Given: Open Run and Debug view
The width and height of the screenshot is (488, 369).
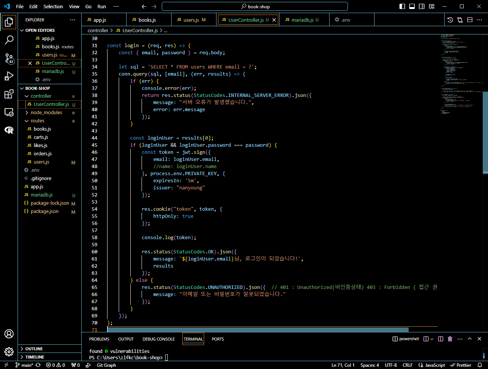Looking at the screenshot, I should pos(9,76).
